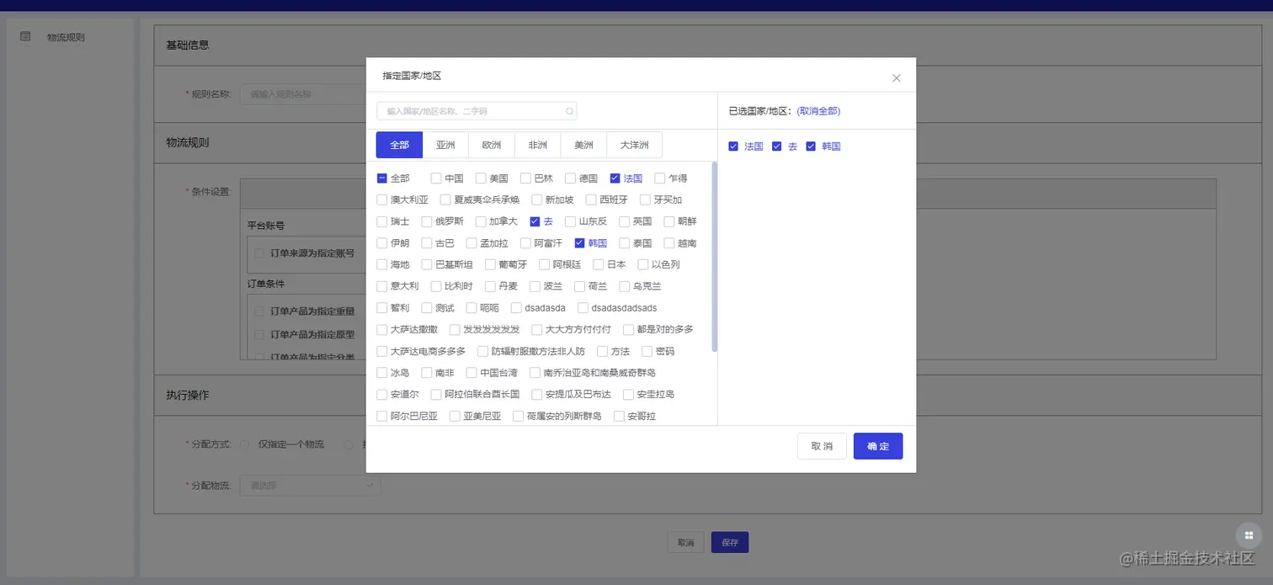Click the 南乔治亚岛和南桑威奇群岛 label
This screenshot has height=585, width=1273.
click(599, 373)
